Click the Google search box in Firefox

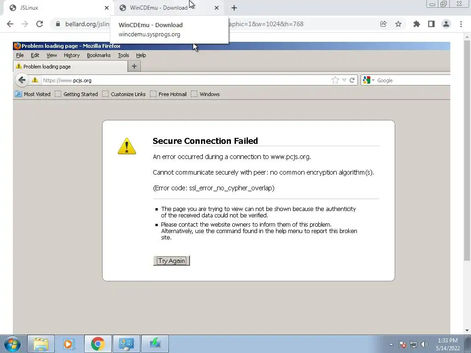(413, 80)
